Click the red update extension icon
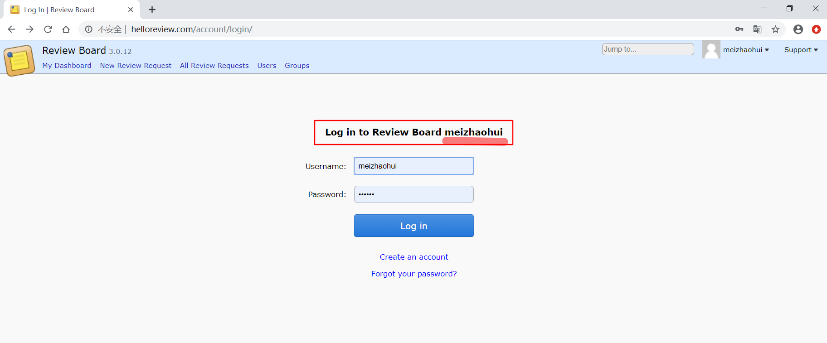The width and height of the screenshot is (827, 343). point(817,29)
